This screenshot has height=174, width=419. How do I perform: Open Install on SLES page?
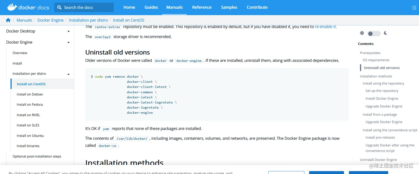28,125
